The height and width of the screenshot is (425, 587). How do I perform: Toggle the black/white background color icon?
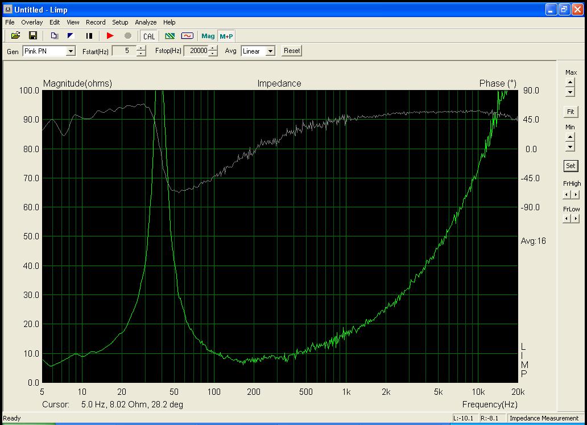point(71,36)
